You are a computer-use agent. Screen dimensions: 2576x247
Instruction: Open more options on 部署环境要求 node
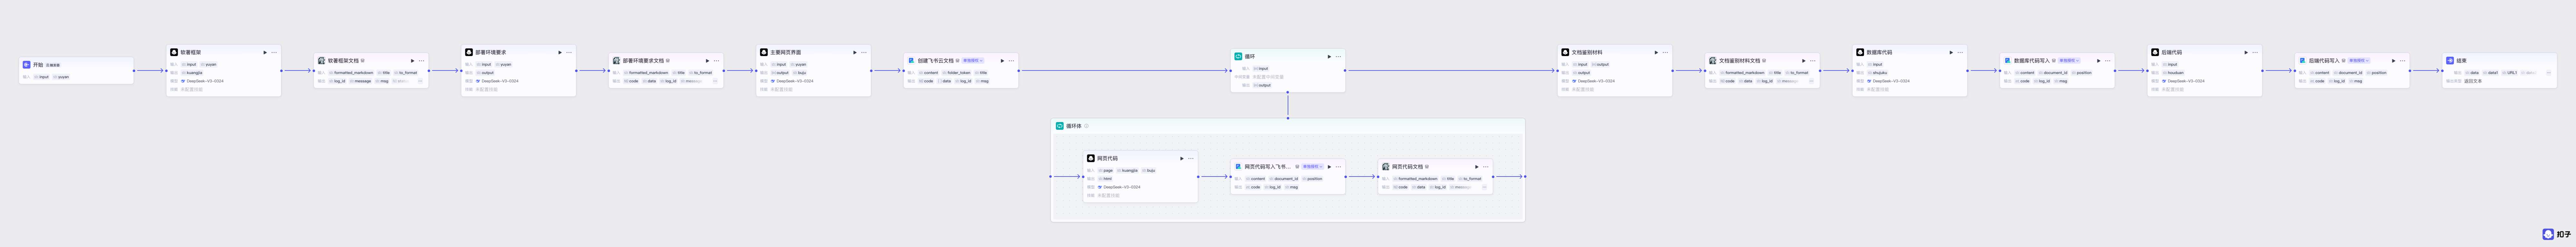[x=569, y=52]
